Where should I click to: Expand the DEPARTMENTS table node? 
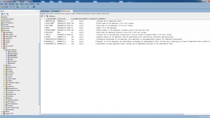pyautogui.click(x=6, y=54)
